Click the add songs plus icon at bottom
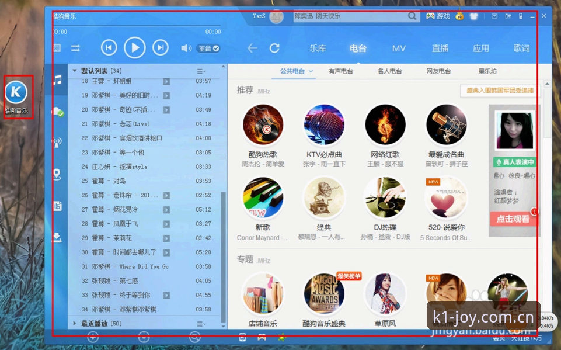Viewport: 561px width, 350px height. pyautogui.click(x=93, y=337)
